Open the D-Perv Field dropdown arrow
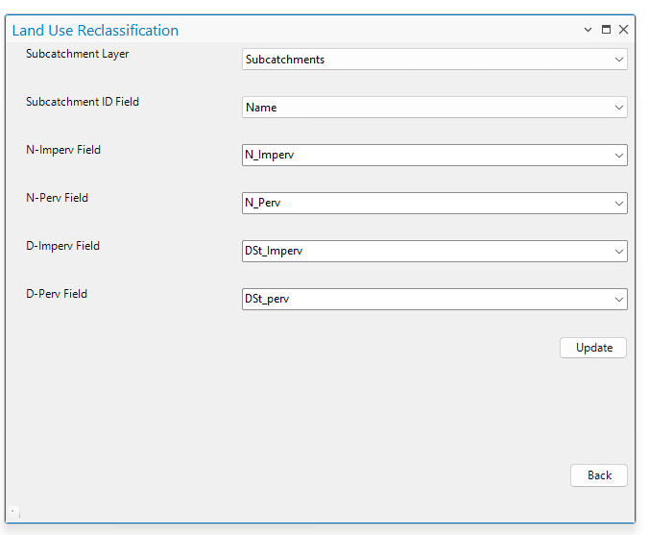The height and width of the screenshot is (535, 649). 618,299
